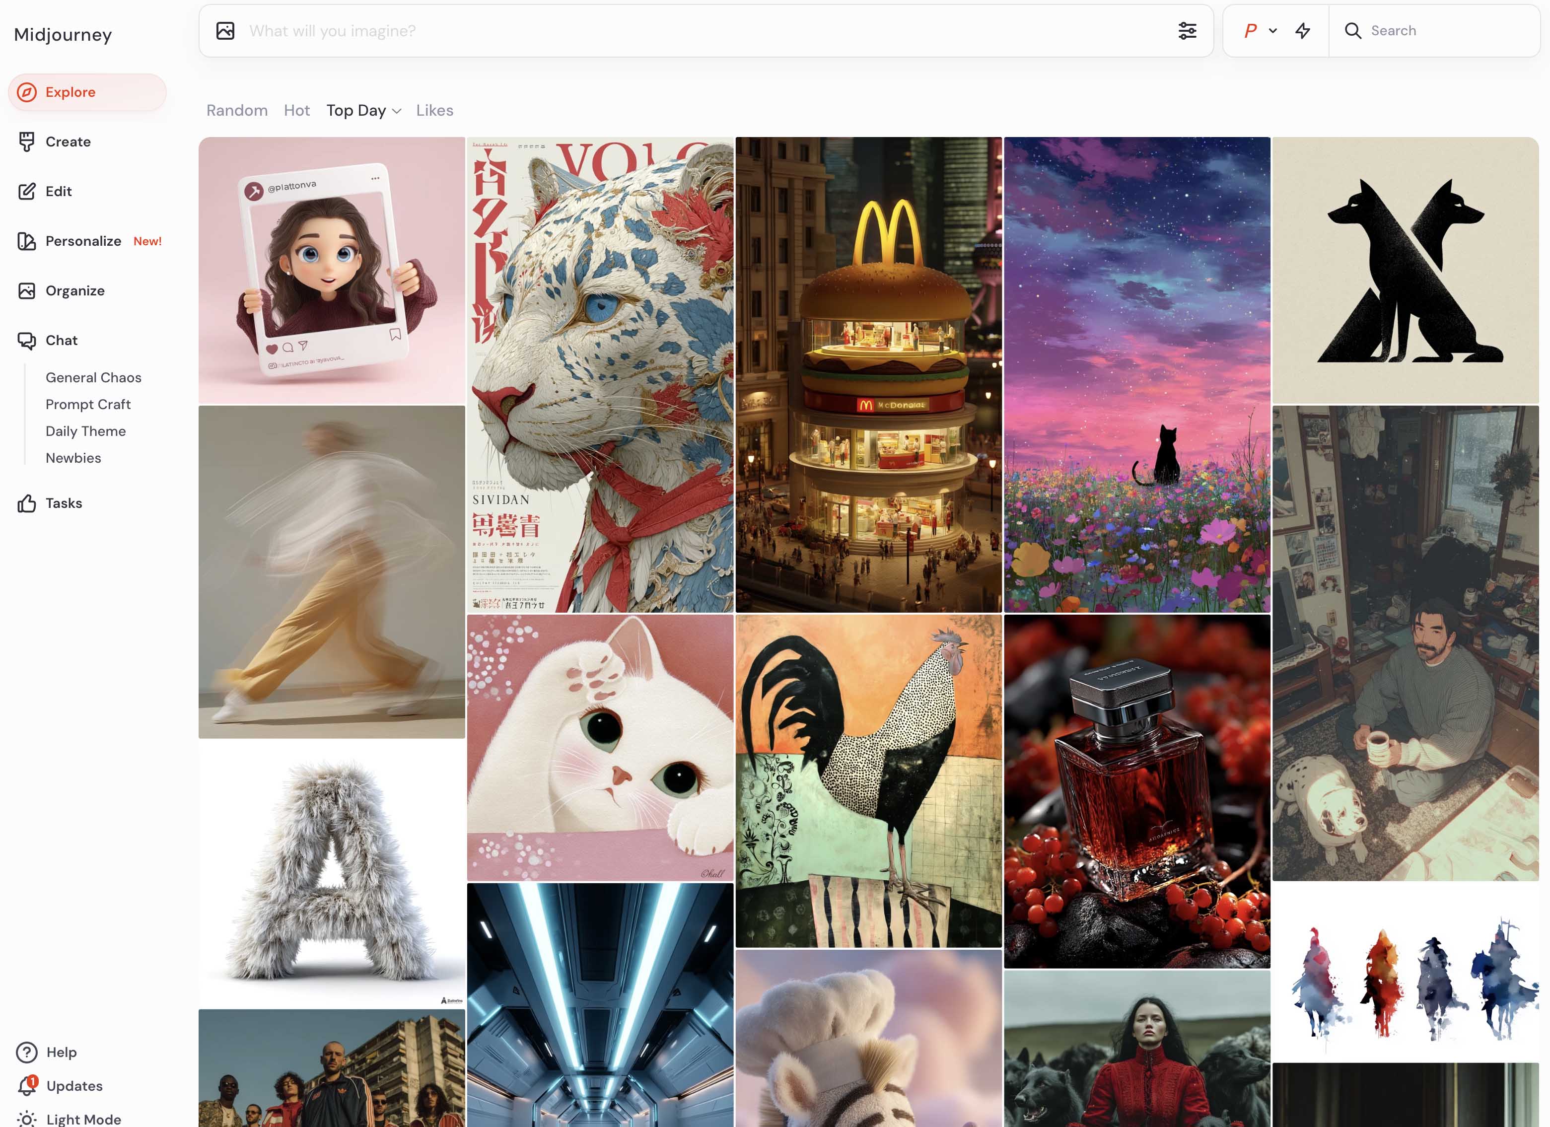Toggle the red P personalization button
Screen dimensions: 1550x1127
tap(1251, 31)
